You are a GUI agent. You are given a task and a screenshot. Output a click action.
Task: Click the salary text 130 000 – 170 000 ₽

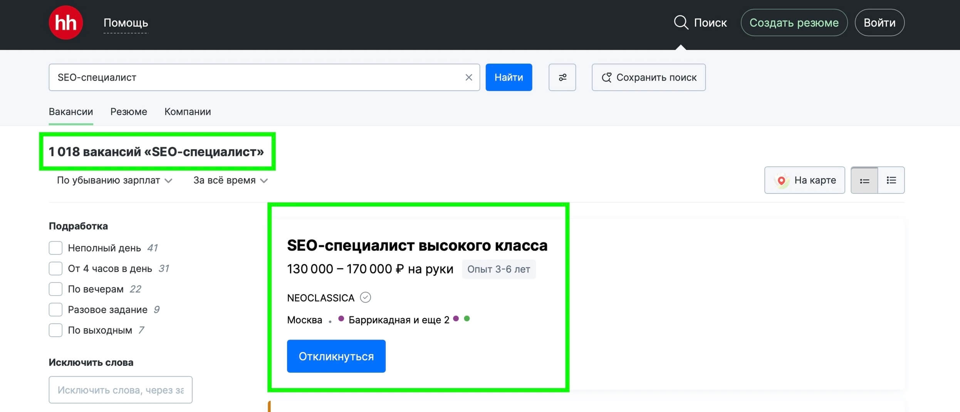pyautogui.click(x=346, y=269)
